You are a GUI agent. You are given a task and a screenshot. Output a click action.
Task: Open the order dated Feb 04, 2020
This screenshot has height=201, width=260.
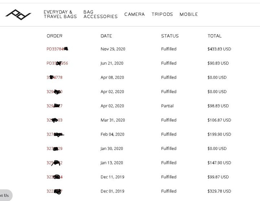point(55,134)
